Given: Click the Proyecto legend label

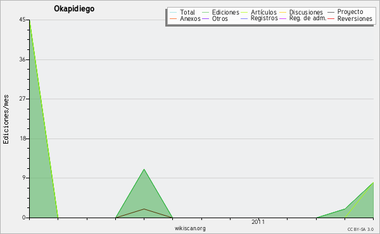Looking at the screenshot, I should tap(350, 12).
